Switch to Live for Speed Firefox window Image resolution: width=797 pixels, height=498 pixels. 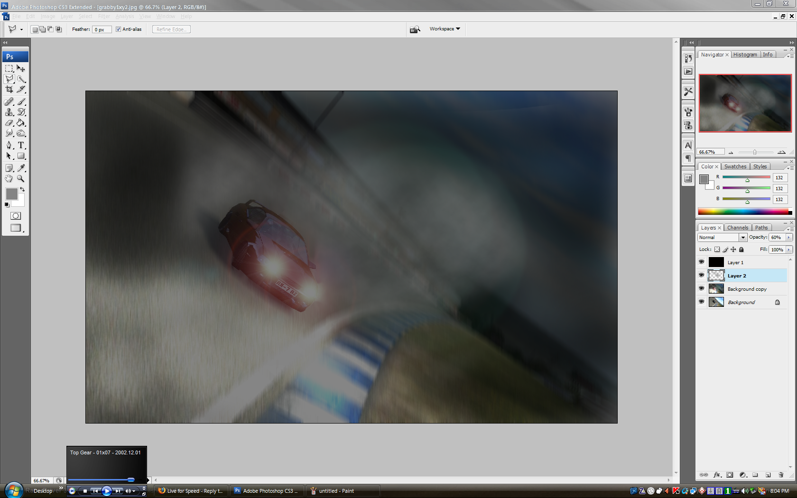[x=192, y=491]
